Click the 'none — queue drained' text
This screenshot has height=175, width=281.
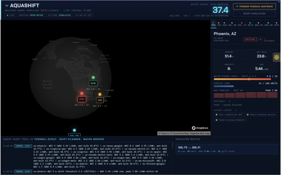228,105
